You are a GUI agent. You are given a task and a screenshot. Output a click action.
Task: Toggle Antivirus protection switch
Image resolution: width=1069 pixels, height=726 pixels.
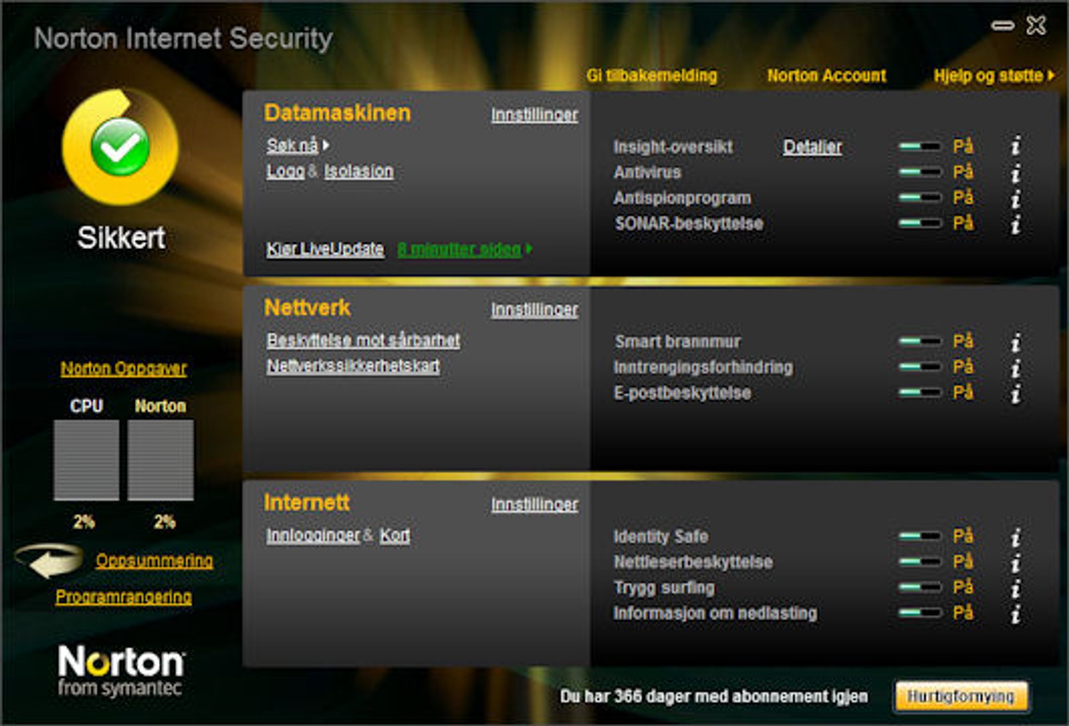point(919,172)
